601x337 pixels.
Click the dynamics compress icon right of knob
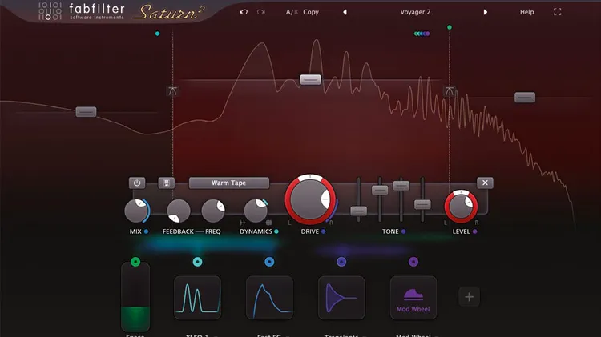pos(268,222)
